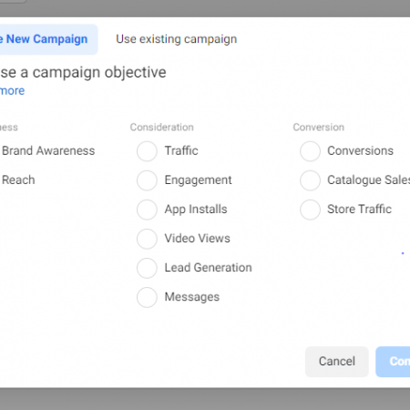Open the New Campaign tab
The height and width of the screenshot is (410, 410).
coord(46,39)
